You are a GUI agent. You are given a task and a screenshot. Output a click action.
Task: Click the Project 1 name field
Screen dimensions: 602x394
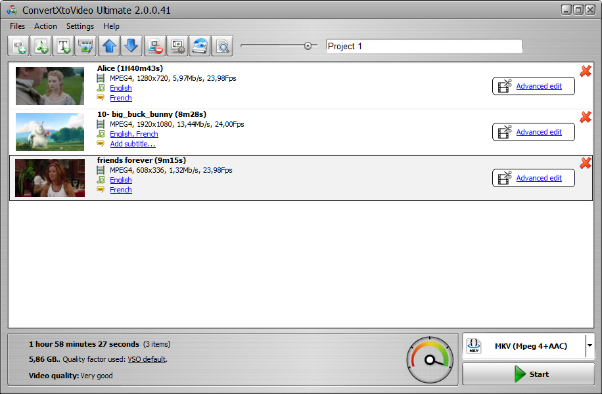[x=424, y=46]
